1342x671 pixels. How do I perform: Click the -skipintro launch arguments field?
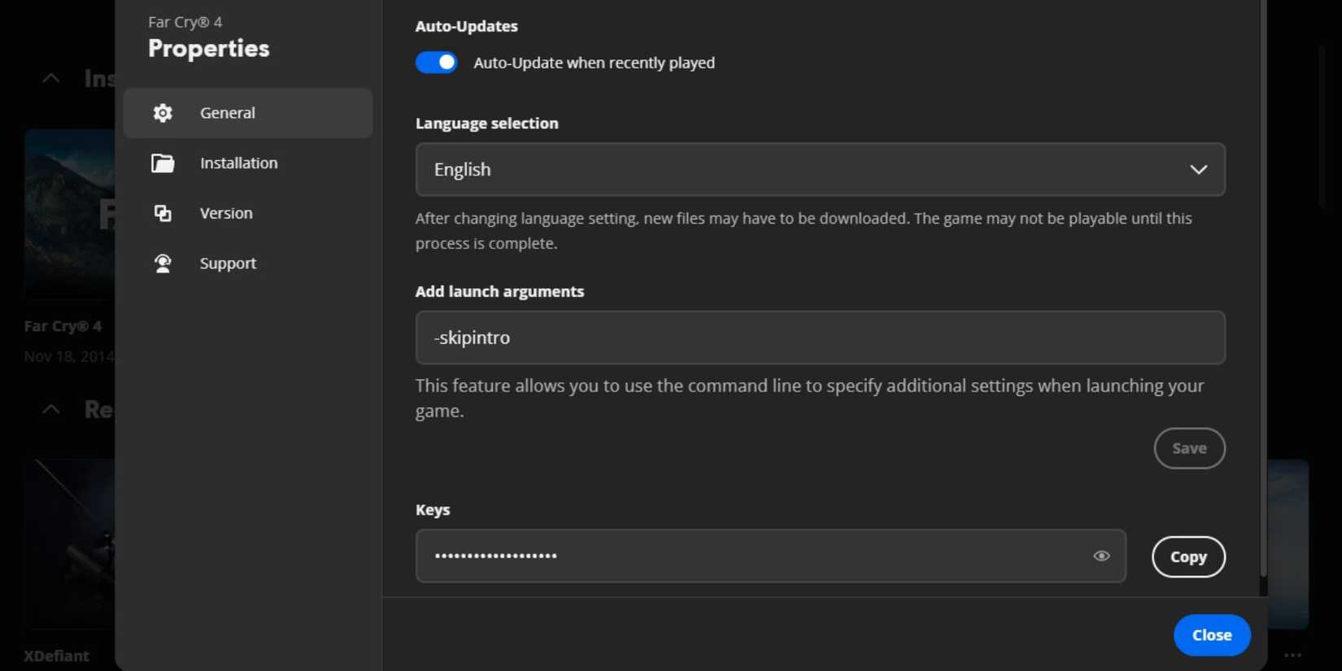820,338
